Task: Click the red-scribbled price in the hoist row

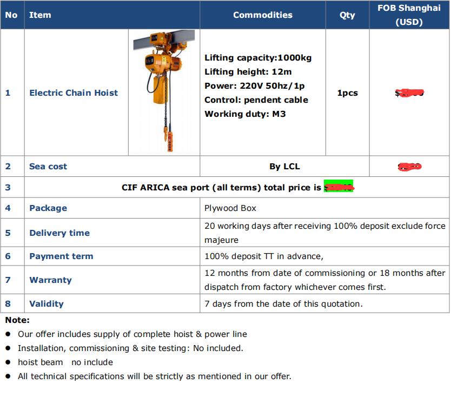Action: 409,93
